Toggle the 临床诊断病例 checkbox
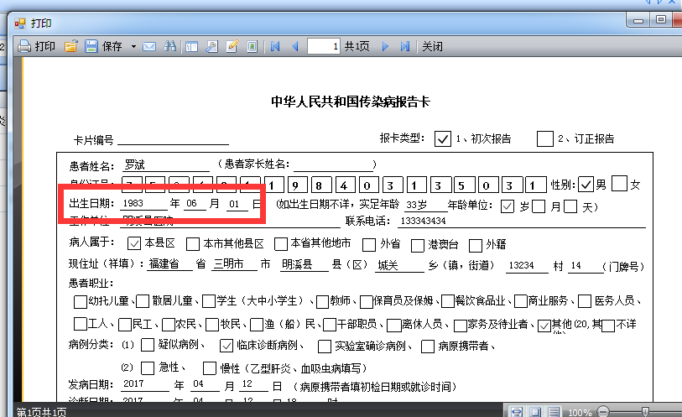The height and width of the screenshot is (417, 682). pyautogui.click(x=226, y=347)
